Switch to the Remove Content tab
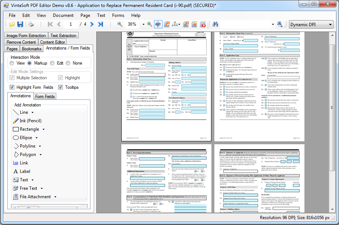 tap(21, 42)
